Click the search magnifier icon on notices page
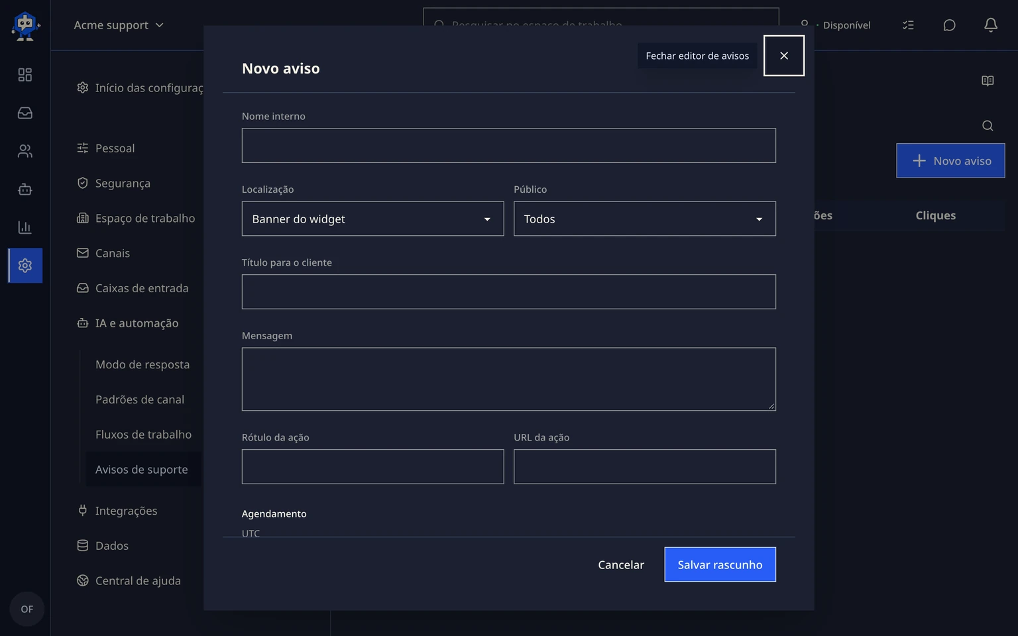 (x=988, y=126)
